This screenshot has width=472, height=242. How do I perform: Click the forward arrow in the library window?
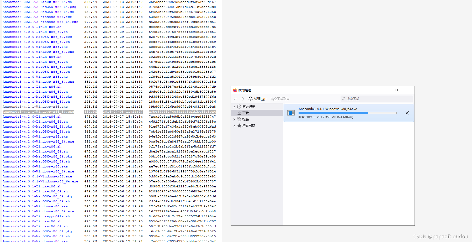coord(242,99)
